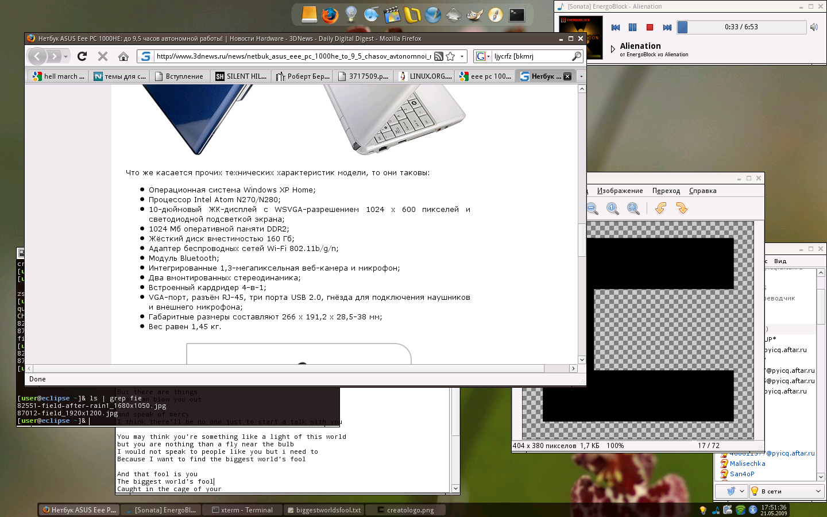827x517 pixels.
Task: Open the light bulb messenger dock icon
Action: (351, 15)
